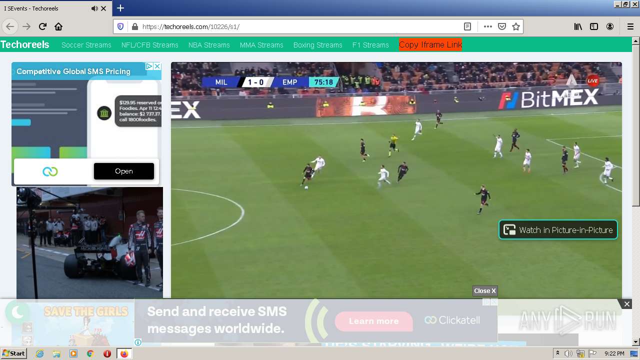Go to Techoreels home logo link
Screen dimensions: 640x360
pyautogui.click(x=25, y=44)
